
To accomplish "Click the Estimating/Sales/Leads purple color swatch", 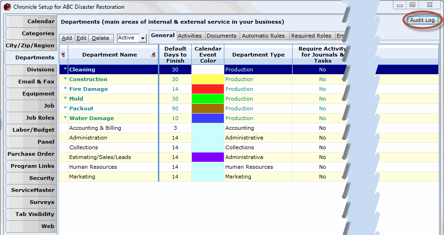I will click(x=208, y=157).
